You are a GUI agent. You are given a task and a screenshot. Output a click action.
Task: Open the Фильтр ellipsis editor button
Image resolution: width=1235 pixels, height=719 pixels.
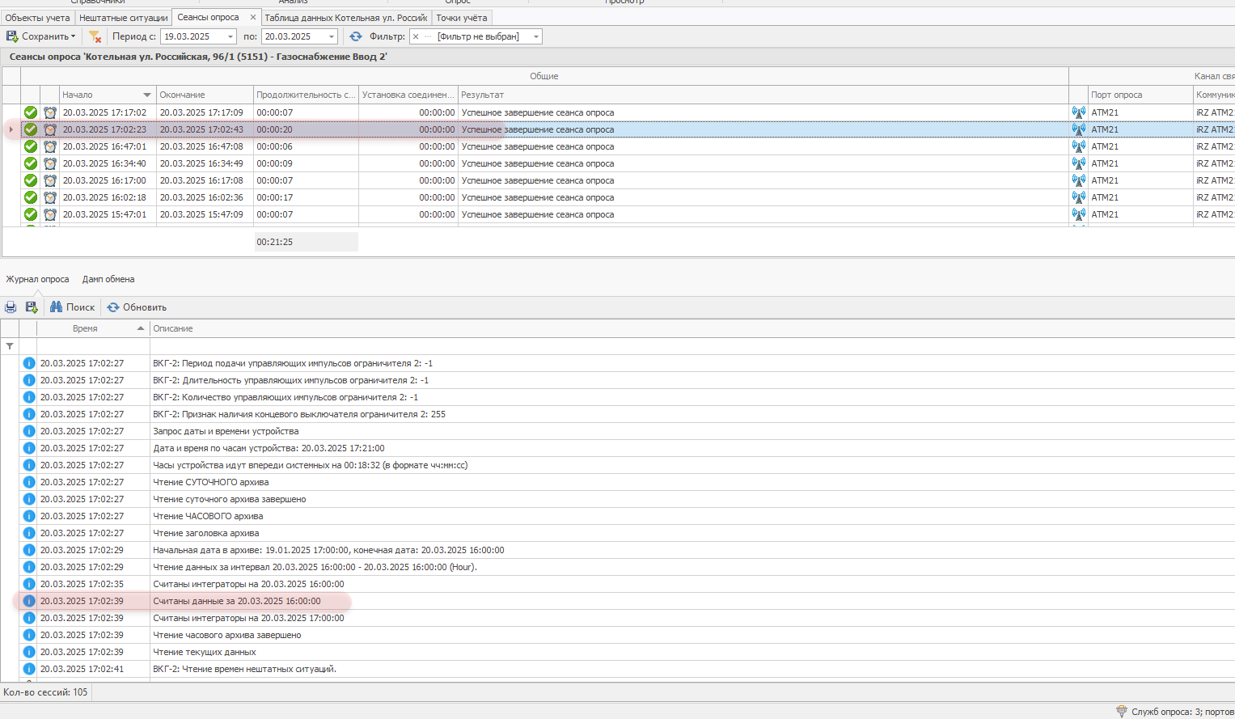[428, 36]
